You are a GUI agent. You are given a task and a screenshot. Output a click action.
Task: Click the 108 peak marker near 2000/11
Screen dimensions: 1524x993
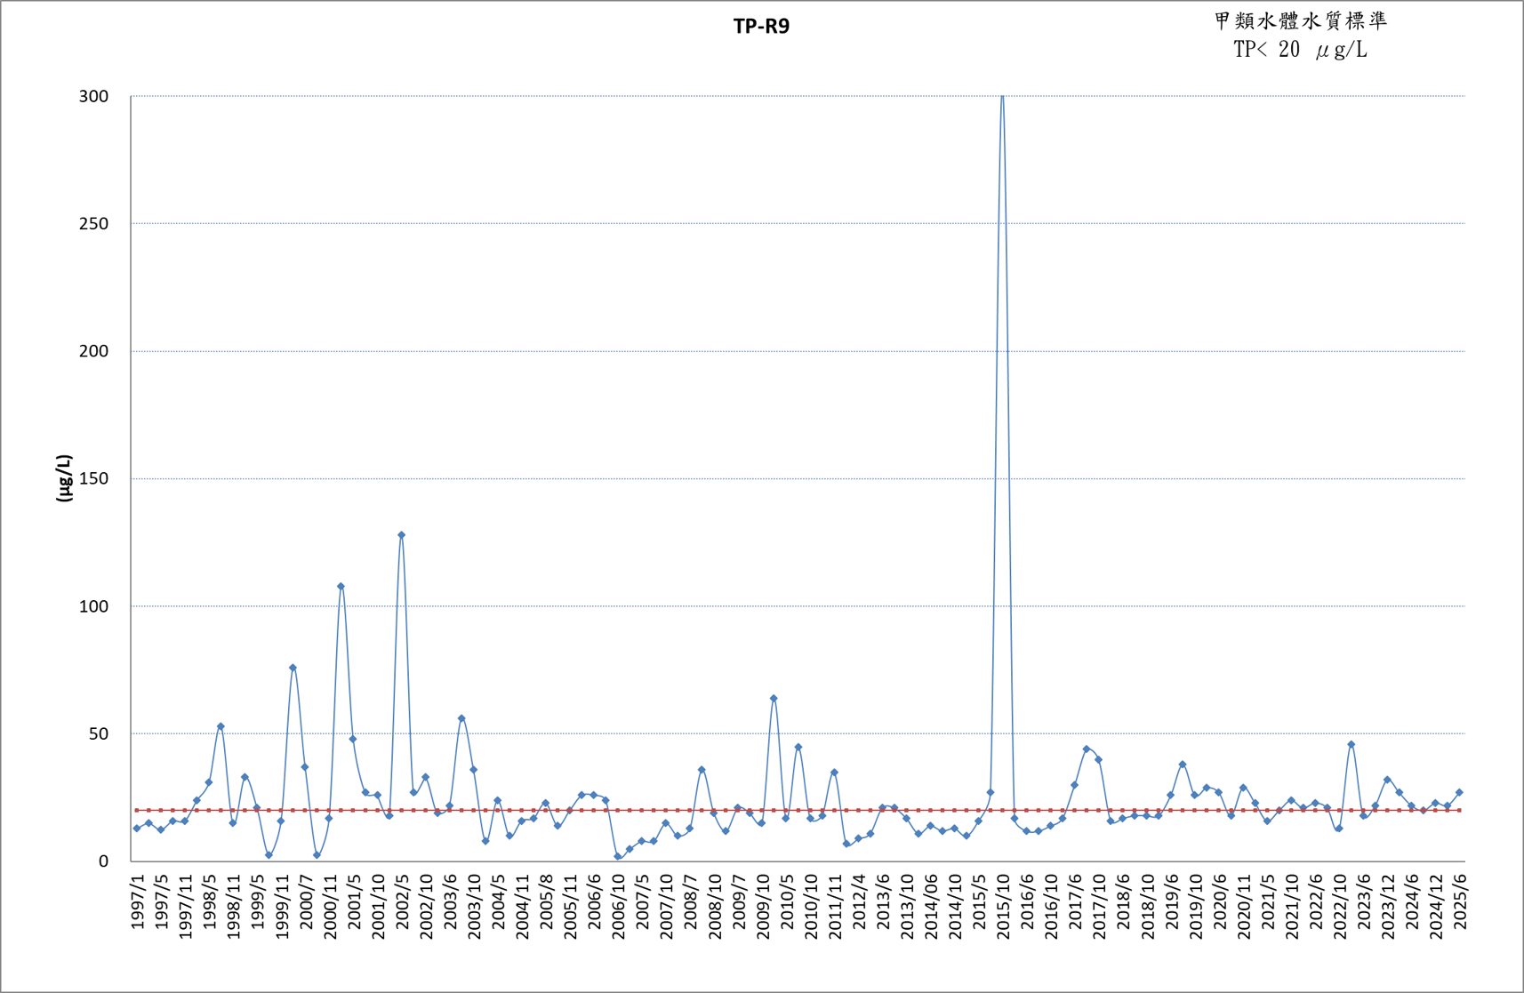(x=341, y=586)
